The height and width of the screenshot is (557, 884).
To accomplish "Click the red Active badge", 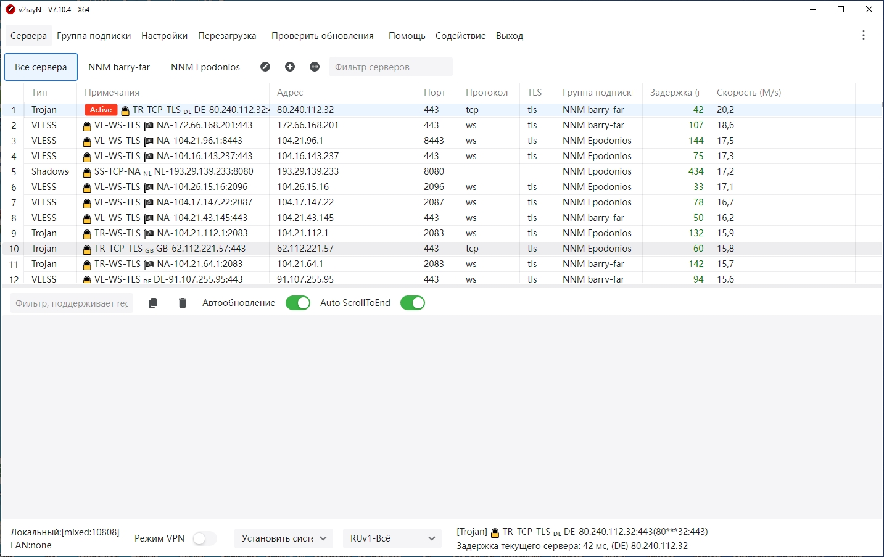I will (x=101, y=110).
